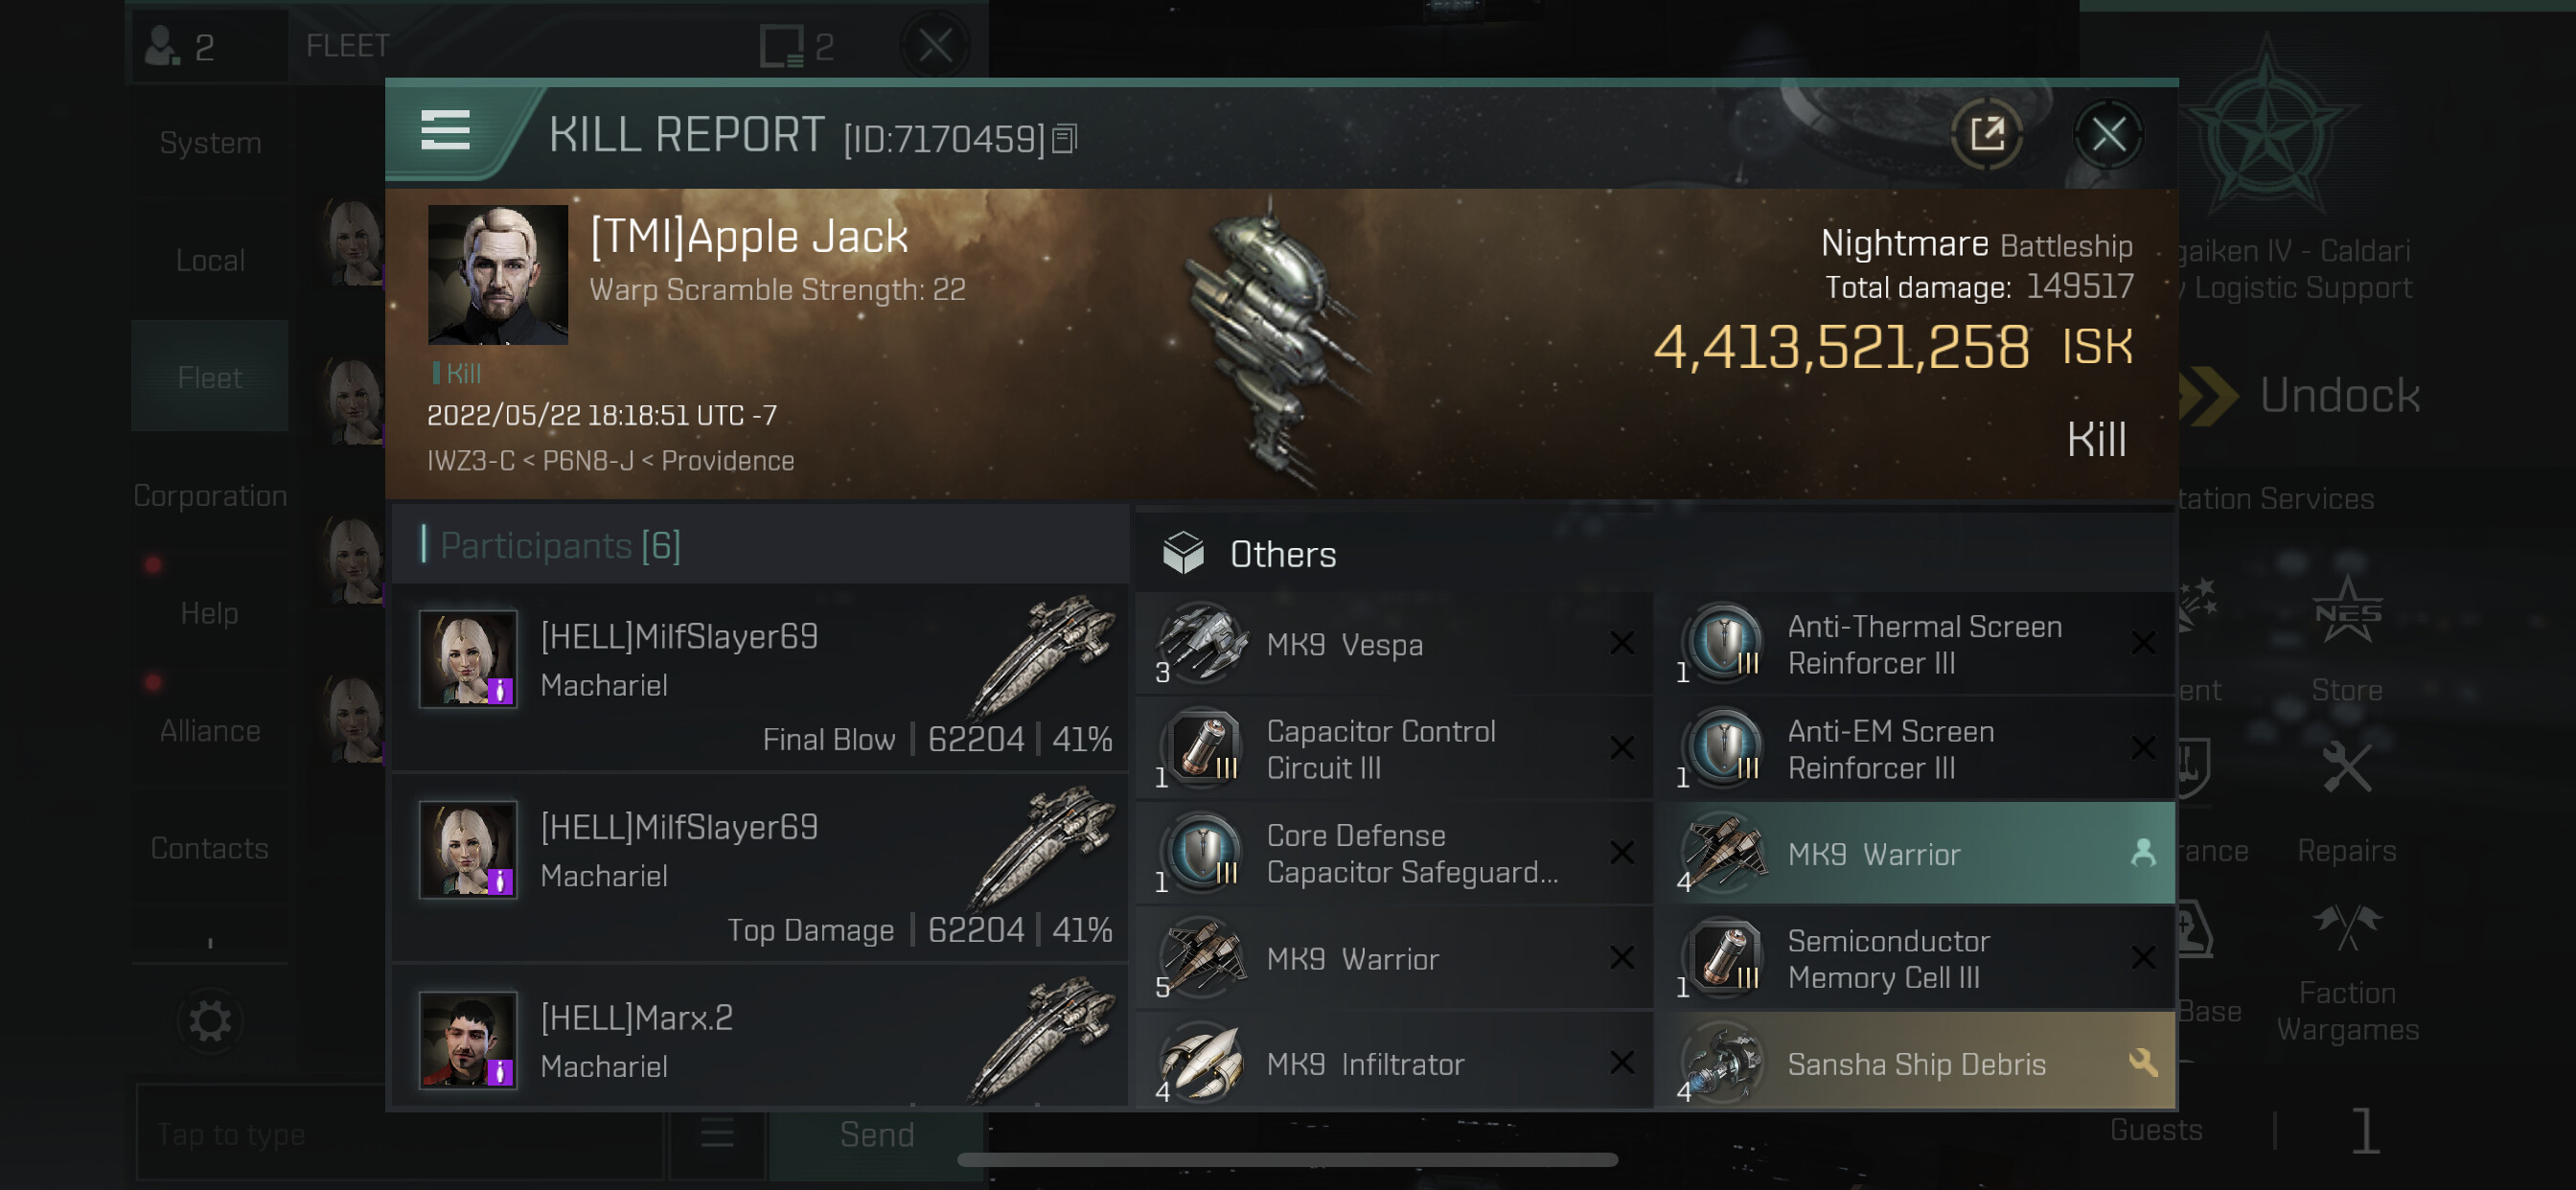Open the kill report hamburger menu
This screenshot has width=2576, height=1190.
click(445, 131)
